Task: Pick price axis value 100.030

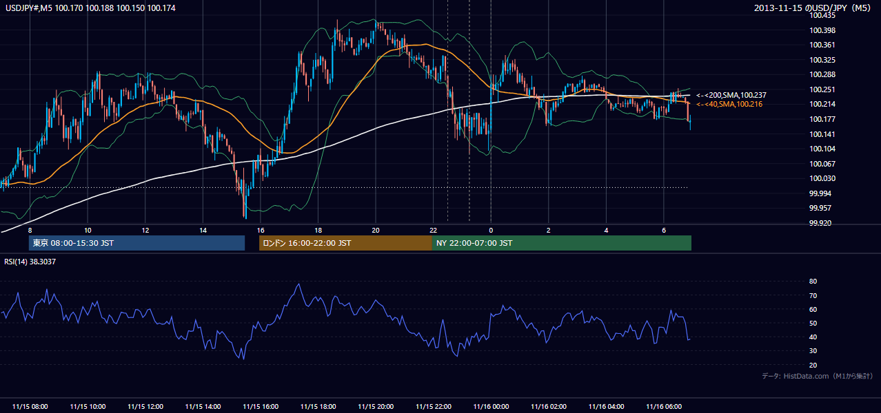Action: point(823,178)
